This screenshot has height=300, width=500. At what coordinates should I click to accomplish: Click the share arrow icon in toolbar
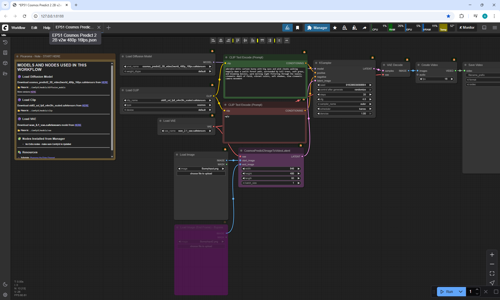tap(364, 28)
